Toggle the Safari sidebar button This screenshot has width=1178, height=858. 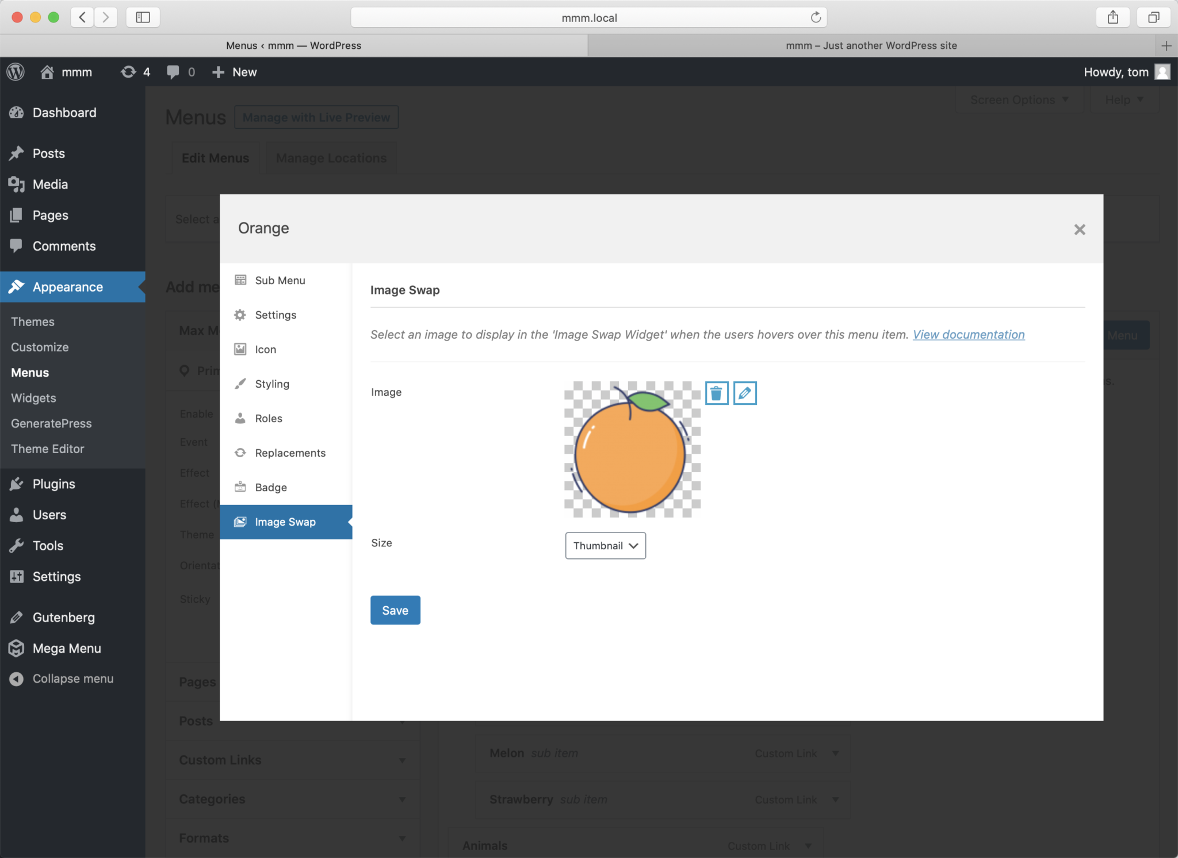pyautogui.click(x=143, y=17)
